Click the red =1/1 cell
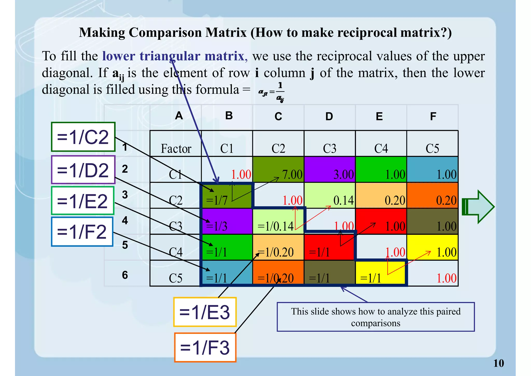The image size is (531, 376). click(x=329, y=247)
